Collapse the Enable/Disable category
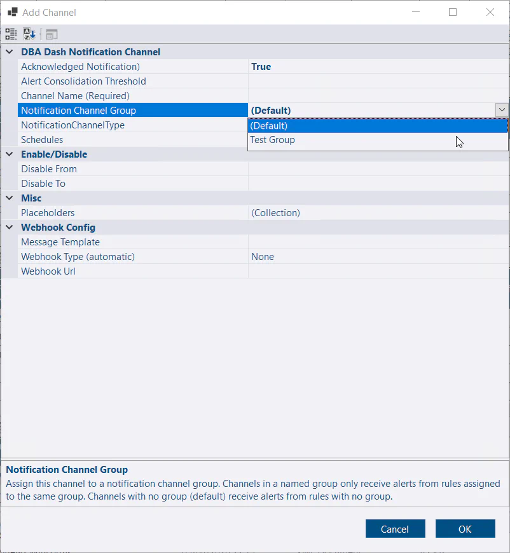This screenshot has height=553, width=510. 9,154
